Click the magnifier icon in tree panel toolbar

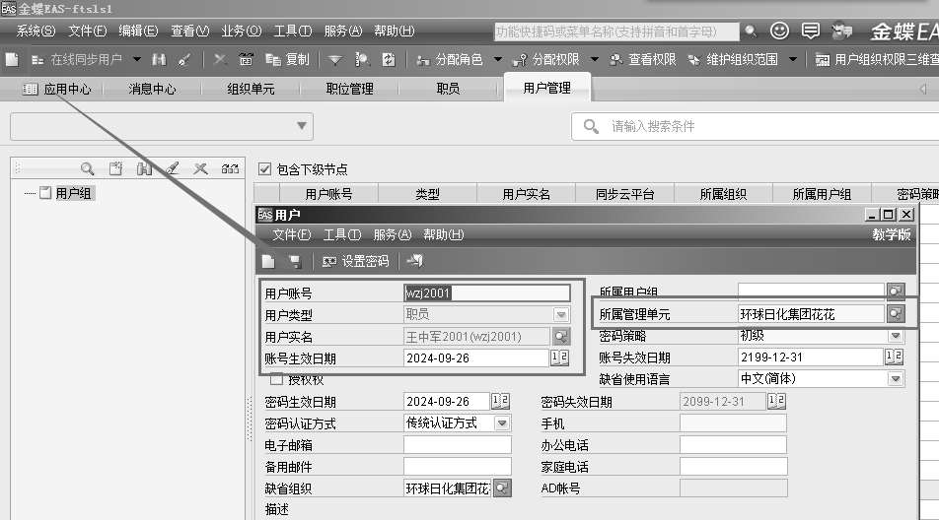[x=88, y=169]
